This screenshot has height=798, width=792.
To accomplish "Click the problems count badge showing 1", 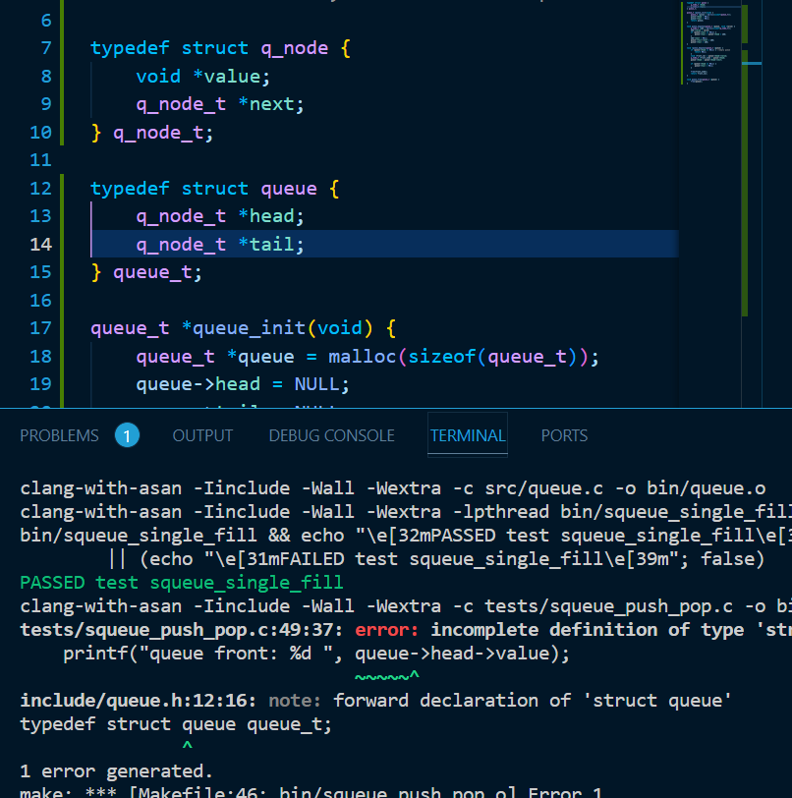I will (x=127, y=435).
